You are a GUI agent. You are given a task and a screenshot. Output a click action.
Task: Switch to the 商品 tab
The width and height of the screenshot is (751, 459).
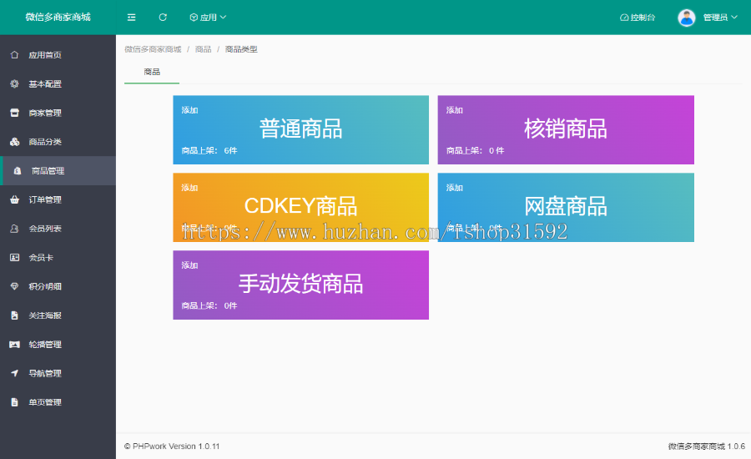(152, 73)
